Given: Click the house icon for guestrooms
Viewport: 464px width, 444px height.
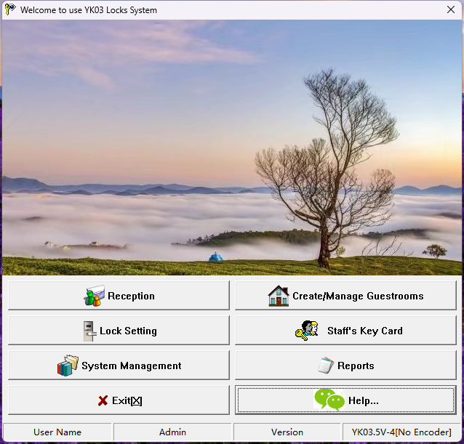Looking at the screenshot, I should click(x=278, y=296).
